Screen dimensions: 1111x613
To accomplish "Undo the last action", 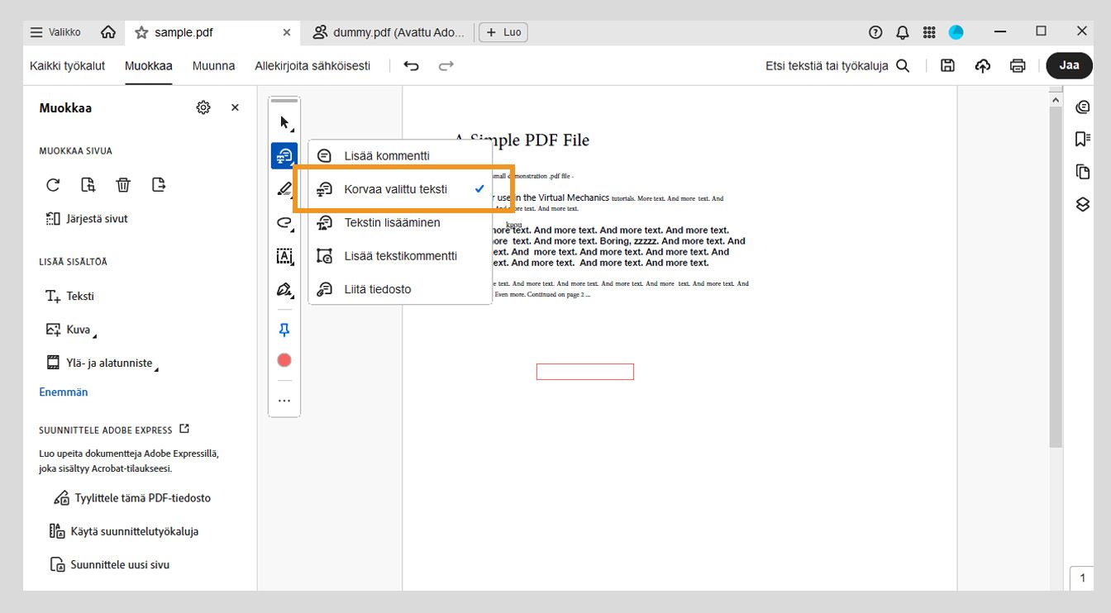I will pos(411,66).
